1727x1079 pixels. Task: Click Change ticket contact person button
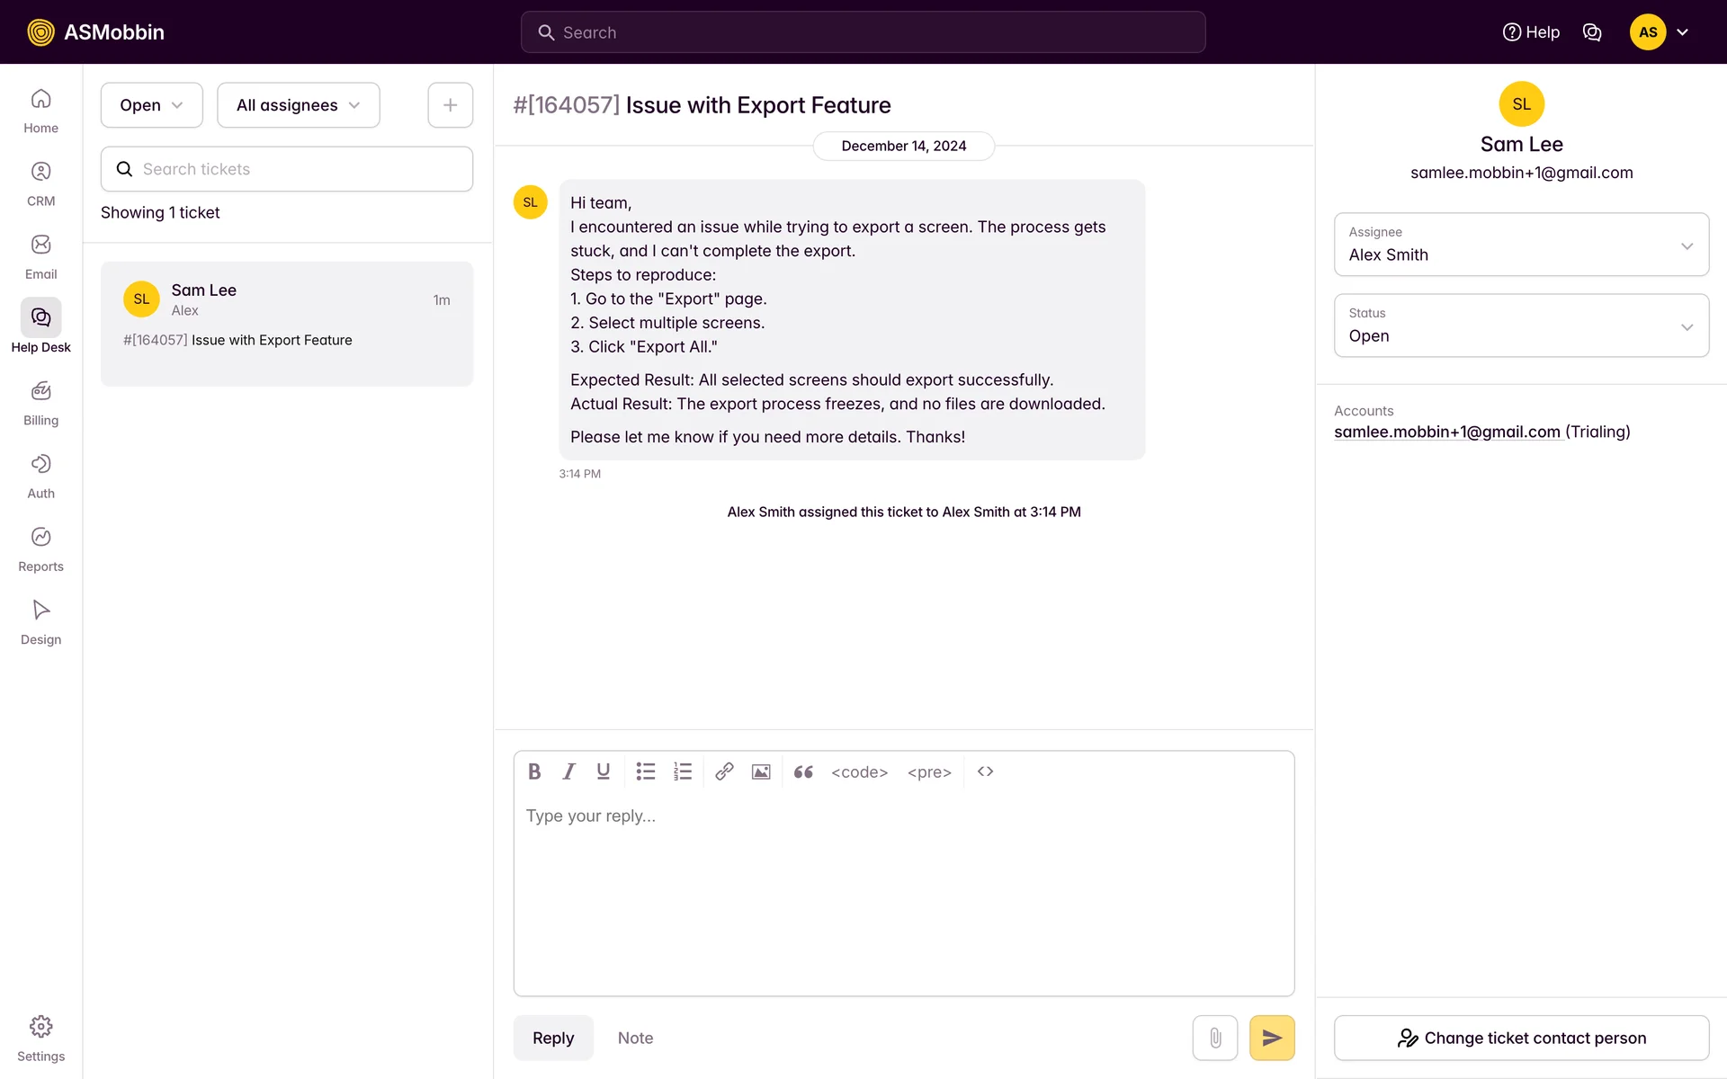1520,1038
